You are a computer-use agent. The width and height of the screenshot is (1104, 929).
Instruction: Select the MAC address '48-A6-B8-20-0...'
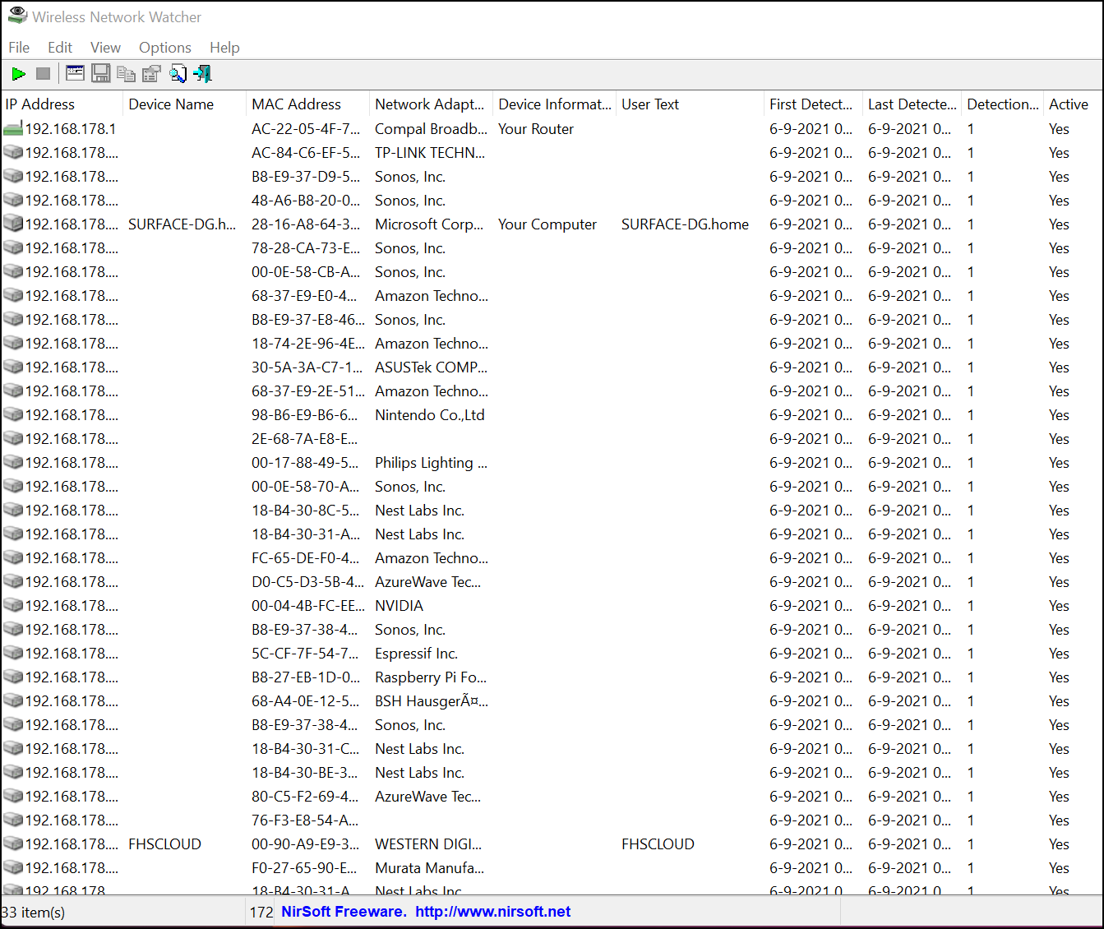point(306,201)
